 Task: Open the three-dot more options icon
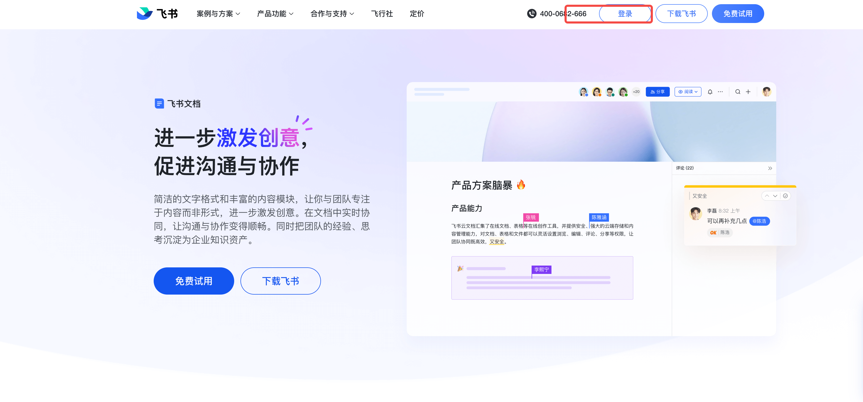[x=720, y=91]
